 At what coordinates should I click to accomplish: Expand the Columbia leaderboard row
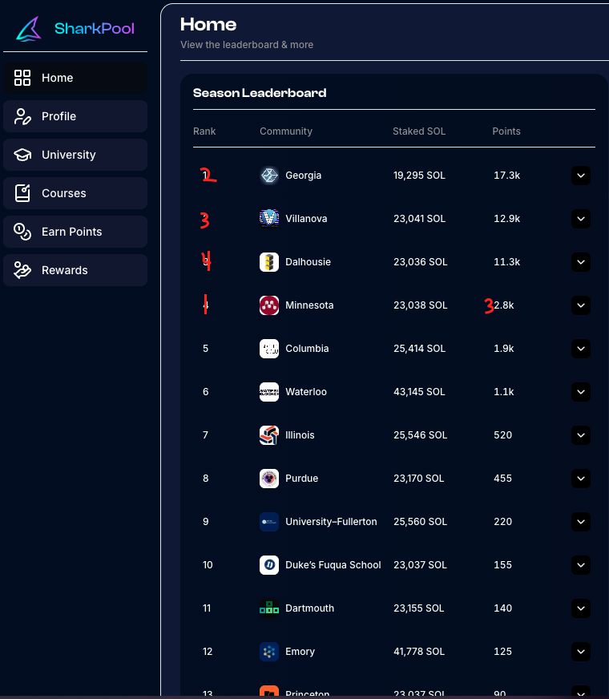coord(581,348)
